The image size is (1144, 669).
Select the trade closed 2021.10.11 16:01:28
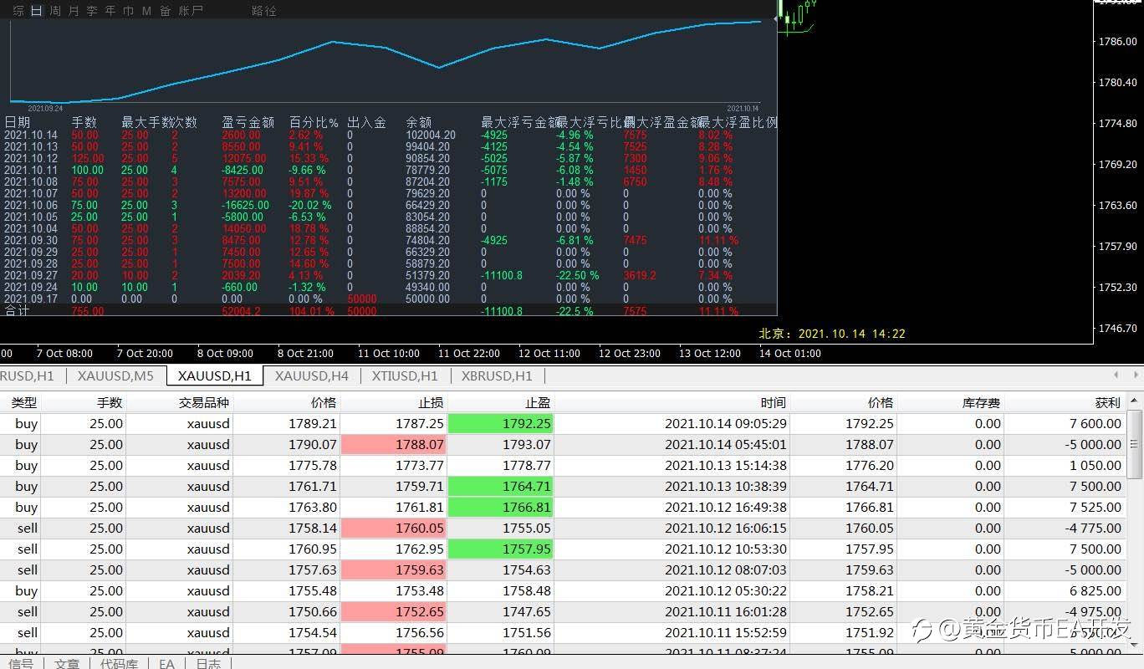[x=564, y=612]
